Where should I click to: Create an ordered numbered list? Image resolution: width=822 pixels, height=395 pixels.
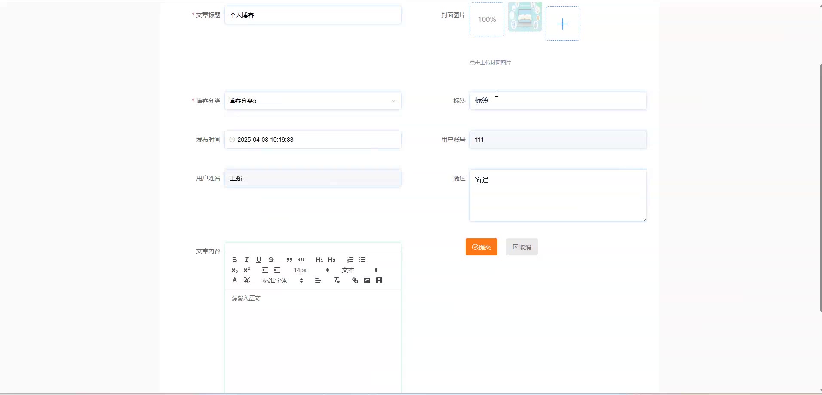pos(350,260)
